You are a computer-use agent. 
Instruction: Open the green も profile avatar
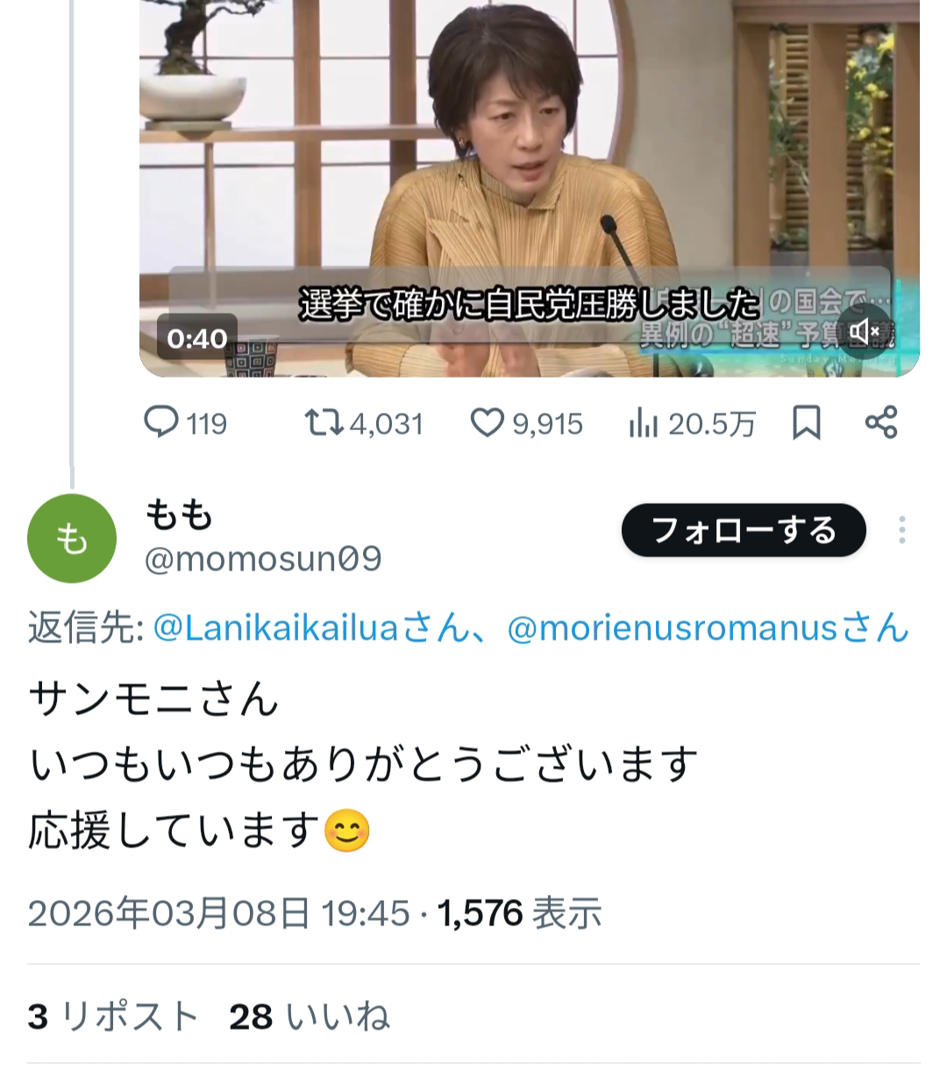(72, 539)
